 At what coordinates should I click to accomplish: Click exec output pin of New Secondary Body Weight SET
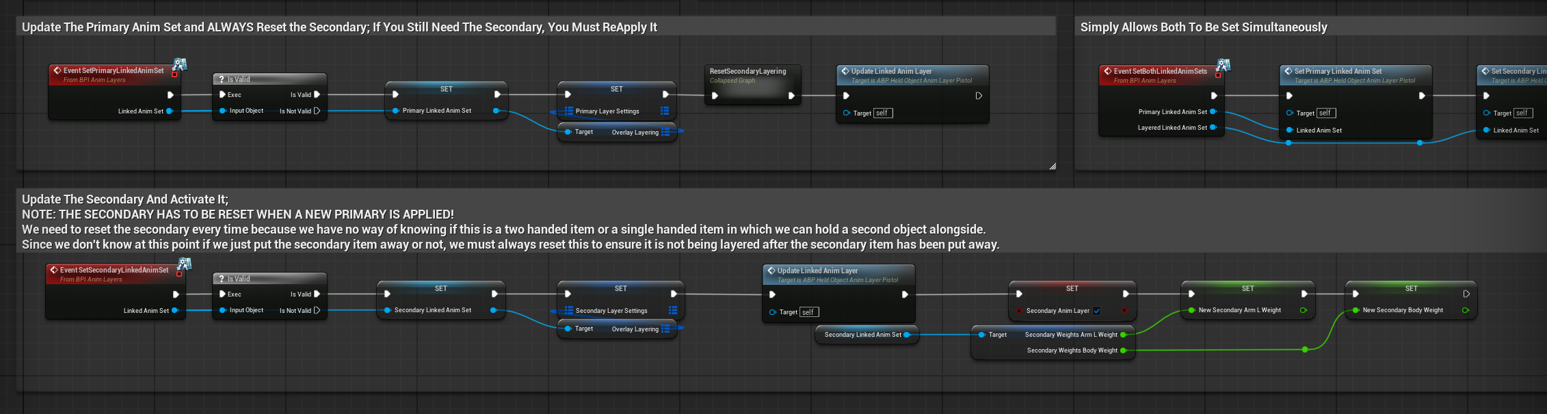point(1466,294)
